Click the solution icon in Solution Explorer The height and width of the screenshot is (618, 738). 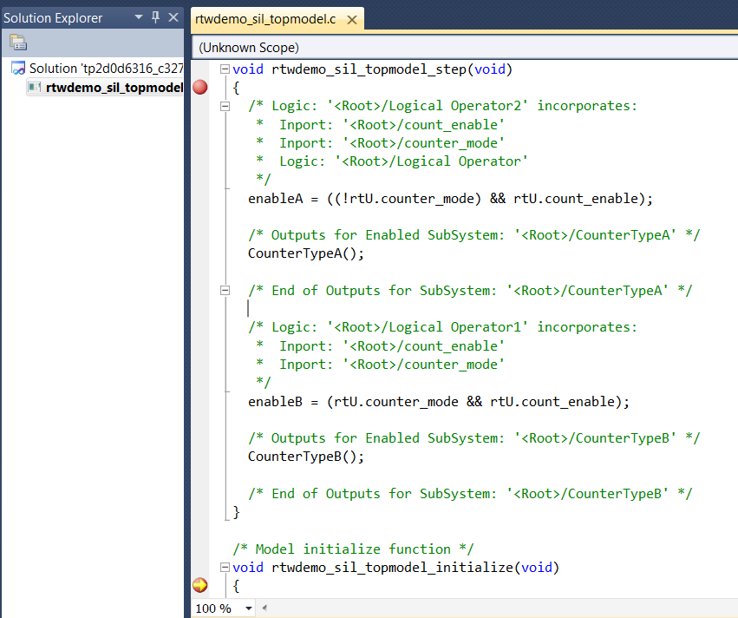click(x=18, y=69)
